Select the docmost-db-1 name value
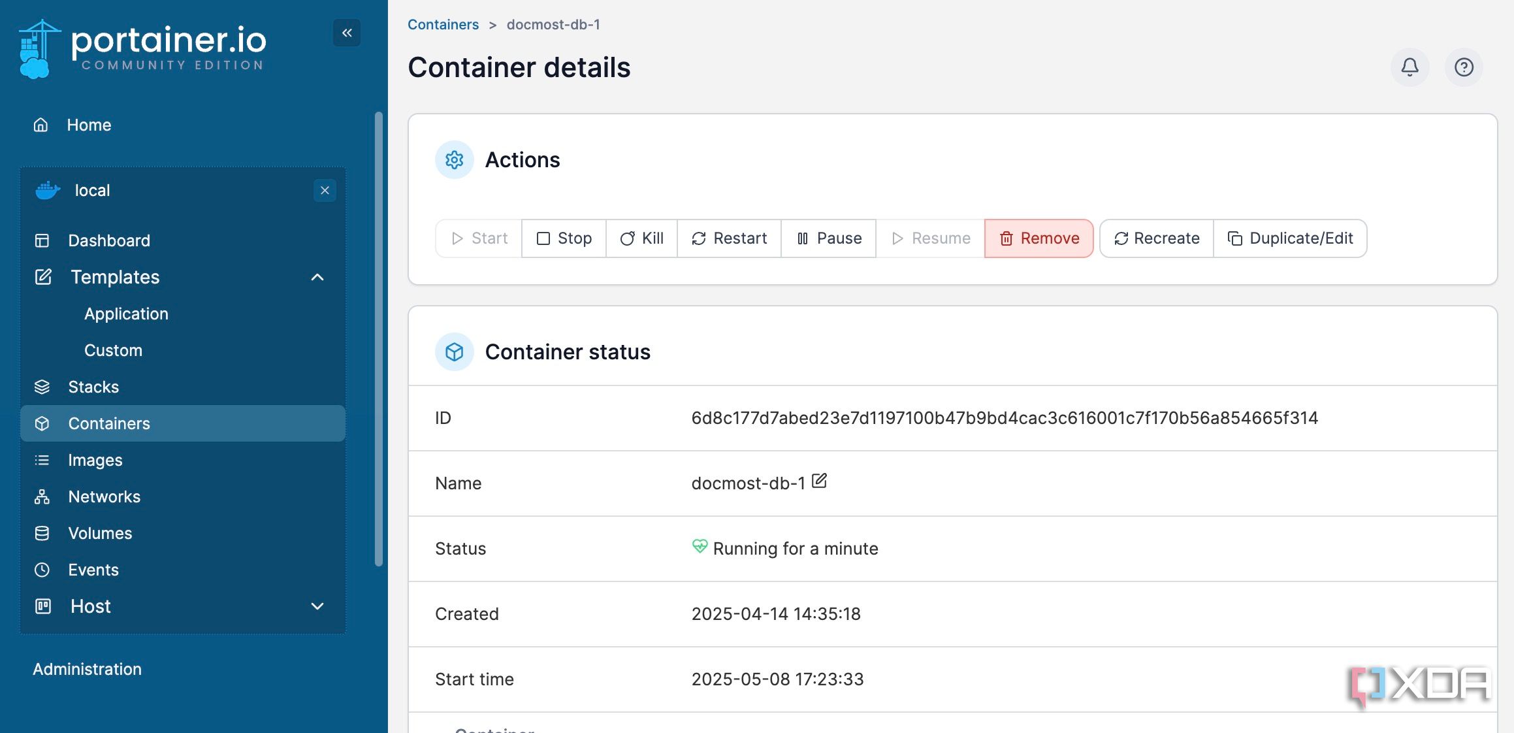The image size is (1514, 733). point(748,483)
